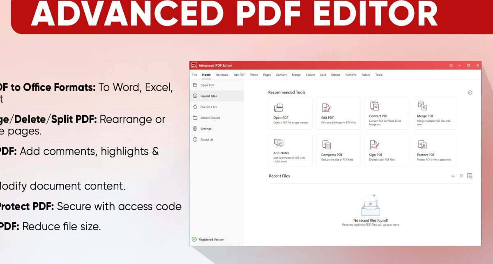493x264 pixels.
Task: Click the Open PDF card icon in Recommended Tools
Action: pyautogui.click(x=279, y=108)
